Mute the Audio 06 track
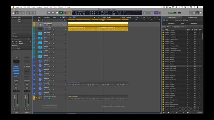214x120 pixels. 49,85
